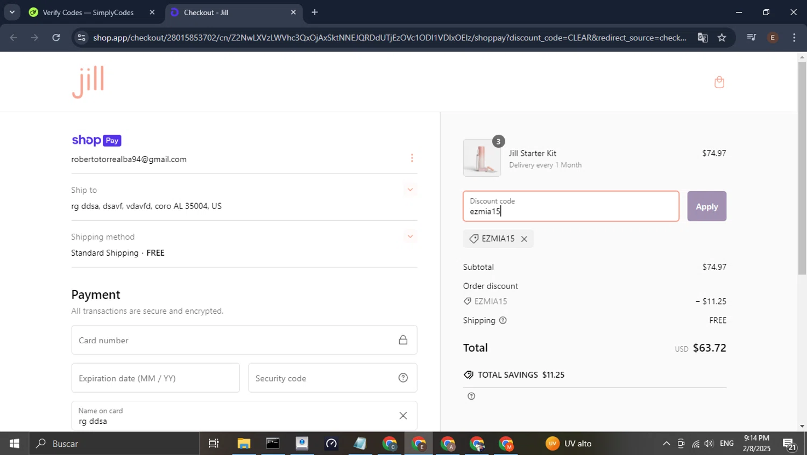Click the TOTAL SAVINGS $11.25 text

pos(521,375)
